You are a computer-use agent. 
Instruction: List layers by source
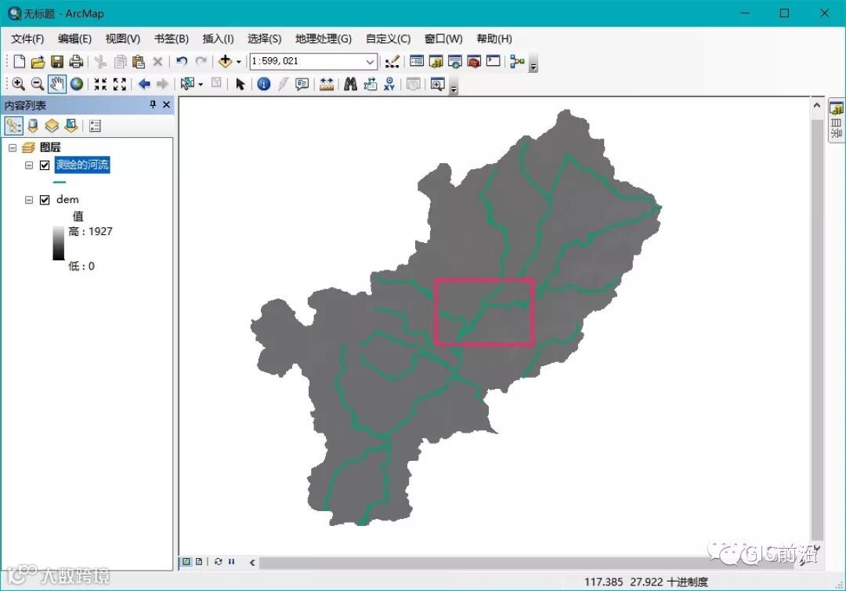tap(33, 125)
